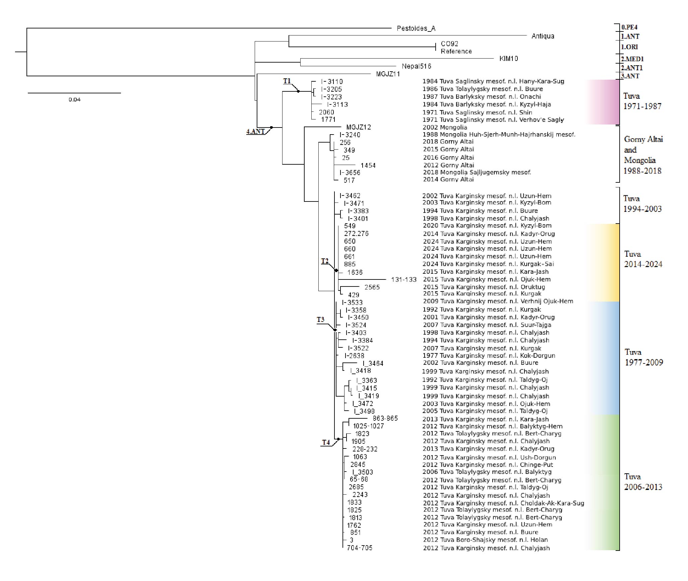Click the 0.04 scale bar label
This screenshot has height=581, width=688.
coord(74,100)
